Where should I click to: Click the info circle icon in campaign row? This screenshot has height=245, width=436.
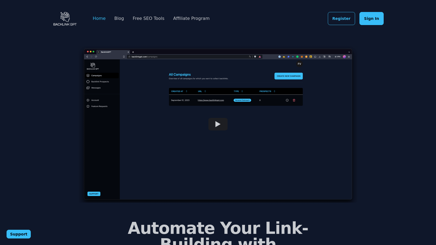[287, 100]
